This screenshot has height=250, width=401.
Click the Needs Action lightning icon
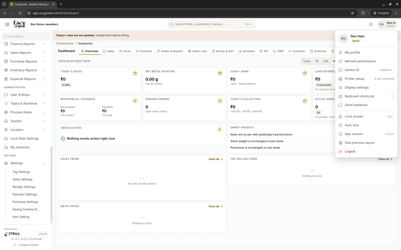[220, 129]
